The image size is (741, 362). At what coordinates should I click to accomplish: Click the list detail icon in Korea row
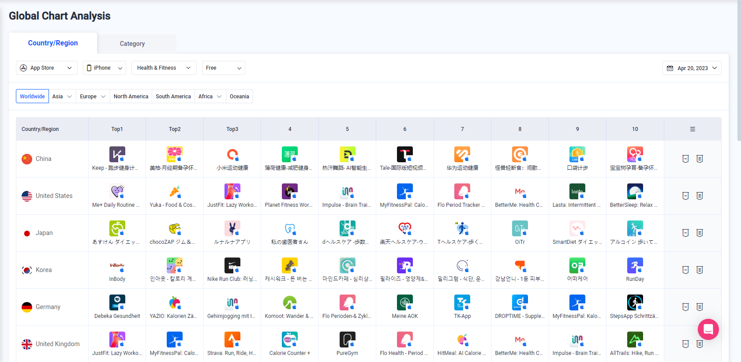coord(700,270)
